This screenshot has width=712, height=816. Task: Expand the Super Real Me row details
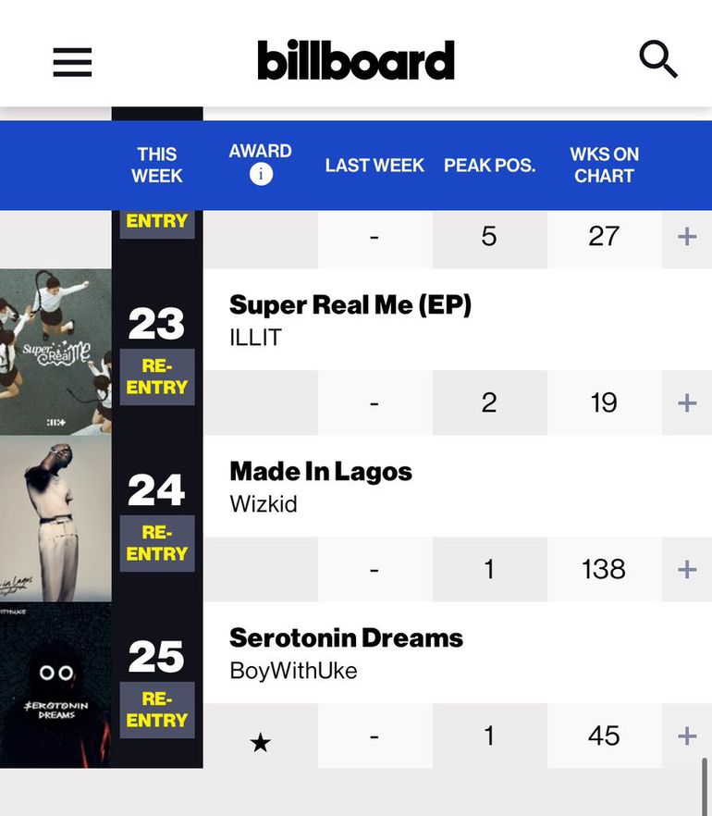click(x=686, y=402)
